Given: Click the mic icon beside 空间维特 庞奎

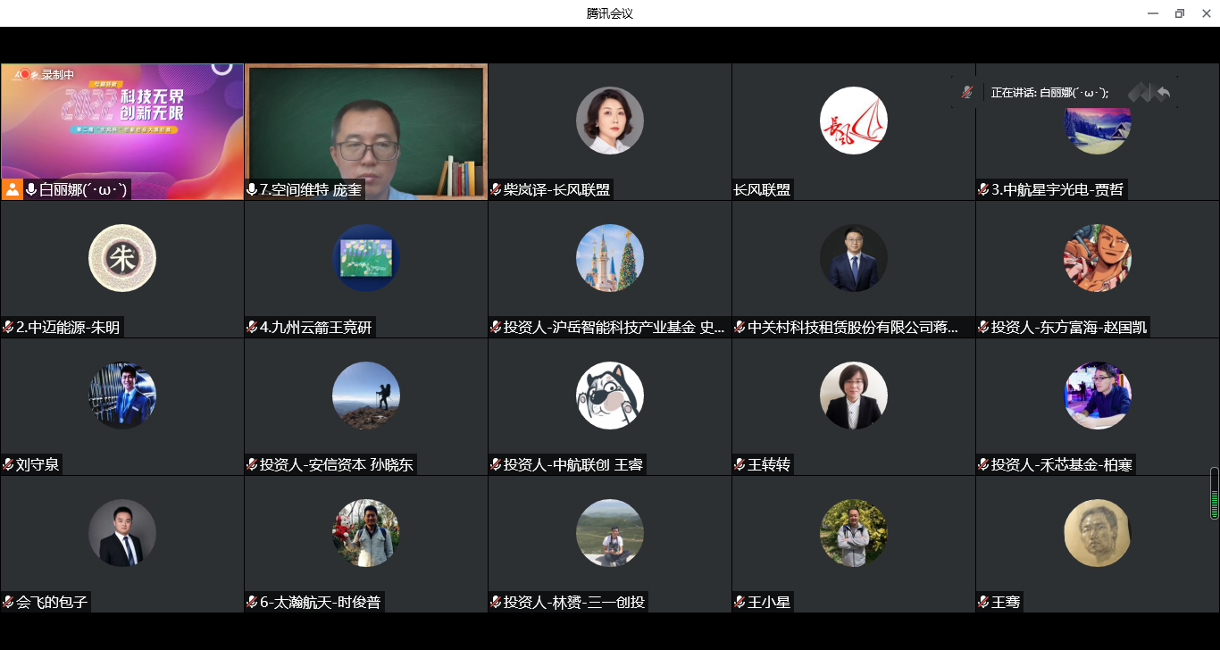Looking at the screenshot, I should click(x=251, y=188).
